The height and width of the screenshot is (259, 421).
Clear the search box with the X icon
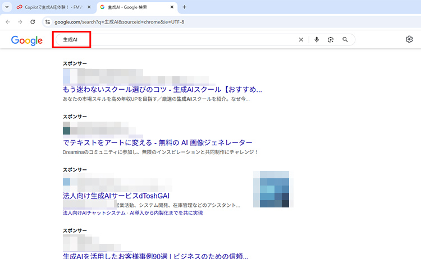301,40
